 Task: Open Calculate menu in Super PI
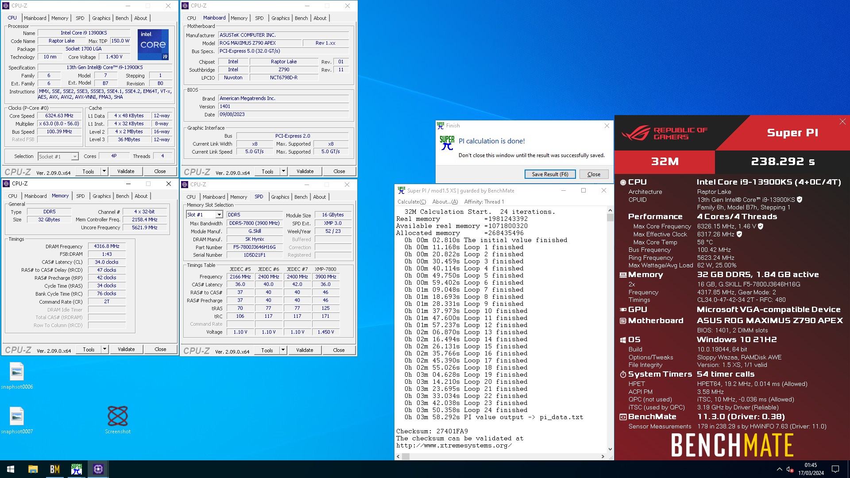(x=411, y=202)
